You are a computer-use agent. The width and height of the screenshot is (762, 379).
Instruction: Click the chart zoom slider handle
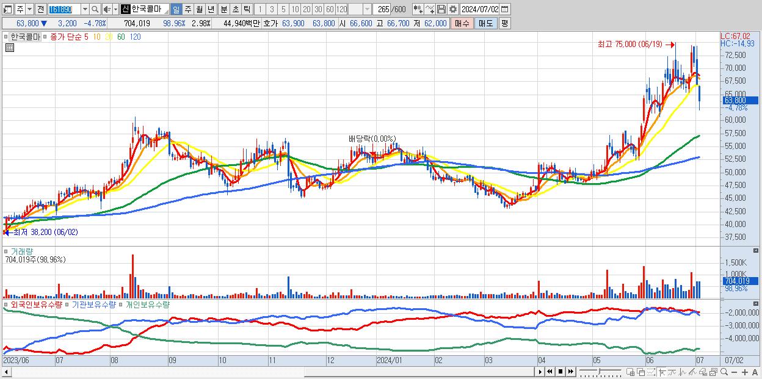(x=599, y=371)
